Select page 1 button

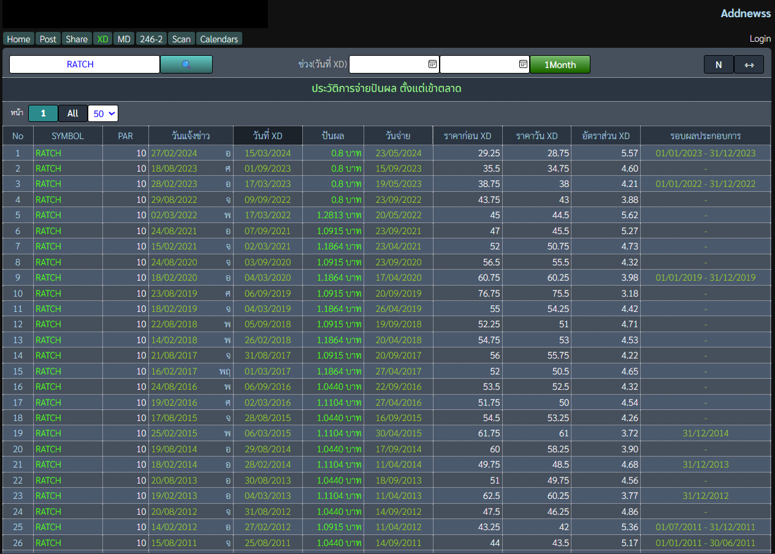pyautogui.click(x=43, y=113)
